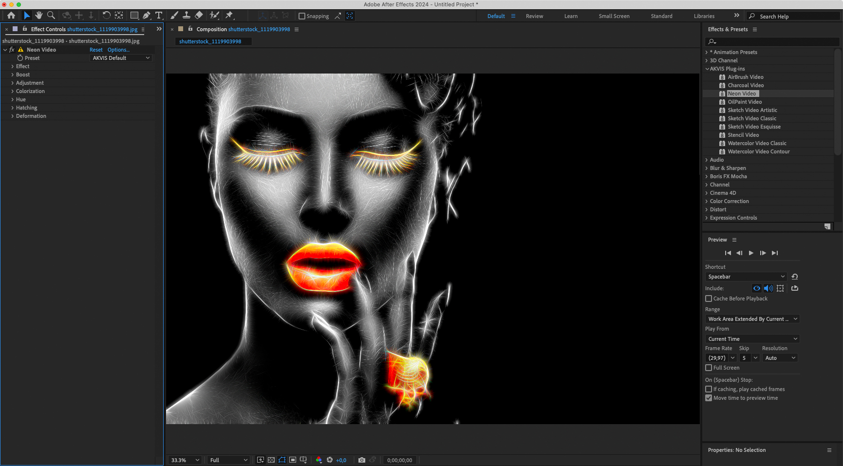This screenshot has height=466, width=843.
Task: Enable the Snapping checkbox
Action: [302, 16]
